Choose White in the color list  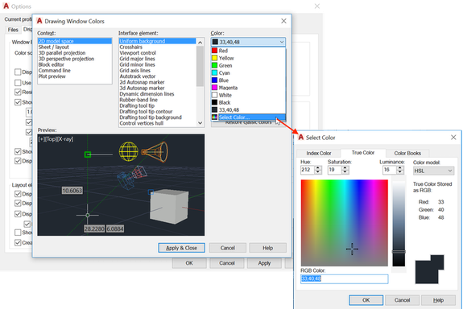pyautogui.click(x=248, y=95)
